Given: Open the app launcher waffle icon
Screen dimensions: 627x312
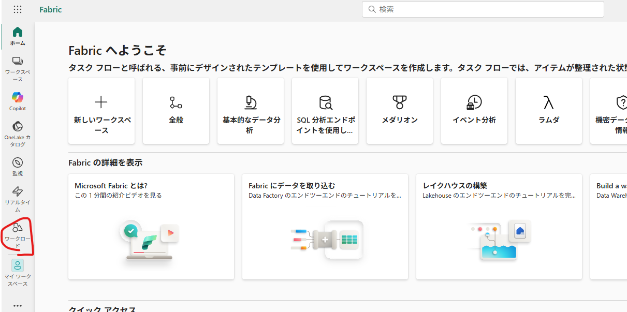Looking at the screenshot, I should coord(18,9).
